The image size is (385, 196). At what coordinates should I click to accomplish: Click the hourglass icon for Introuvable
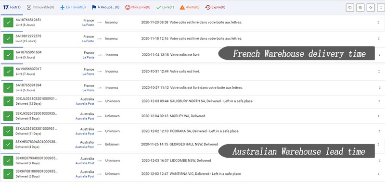click(29, 7)
